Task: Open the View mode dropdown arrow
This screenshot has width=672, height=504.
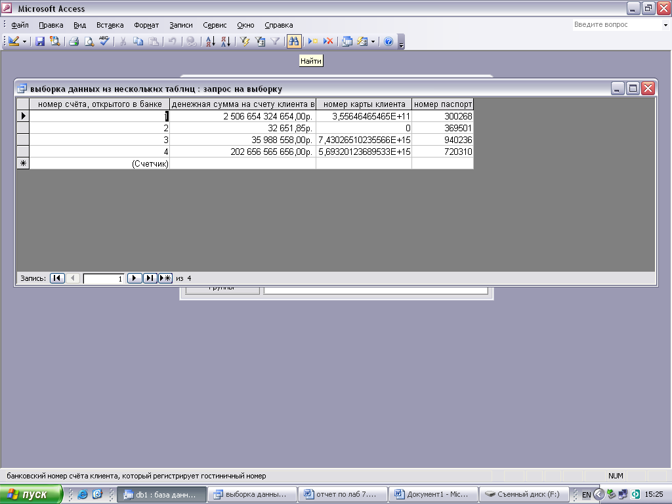Action: point(24,41)
